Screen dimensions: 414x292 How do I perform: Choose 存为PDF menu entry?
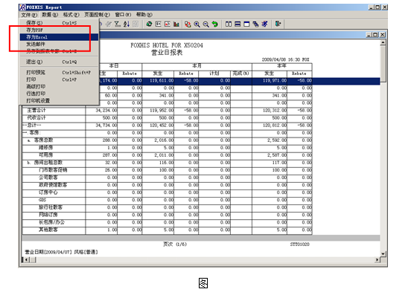pos(59,30)
